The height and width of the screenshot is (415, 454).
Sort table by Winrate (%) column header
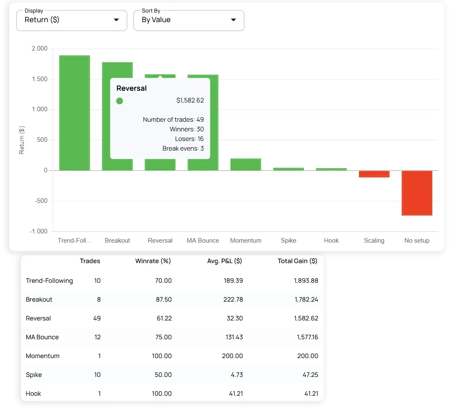point(153,261)
